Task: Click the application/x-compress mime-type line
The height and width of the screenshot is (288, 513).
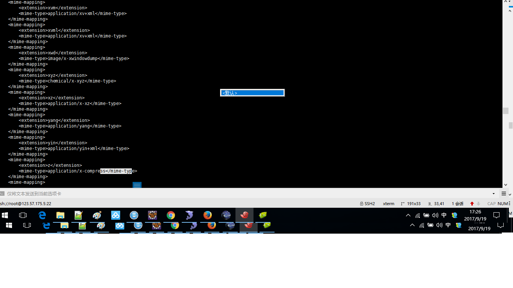Action: tap(78, 171)
